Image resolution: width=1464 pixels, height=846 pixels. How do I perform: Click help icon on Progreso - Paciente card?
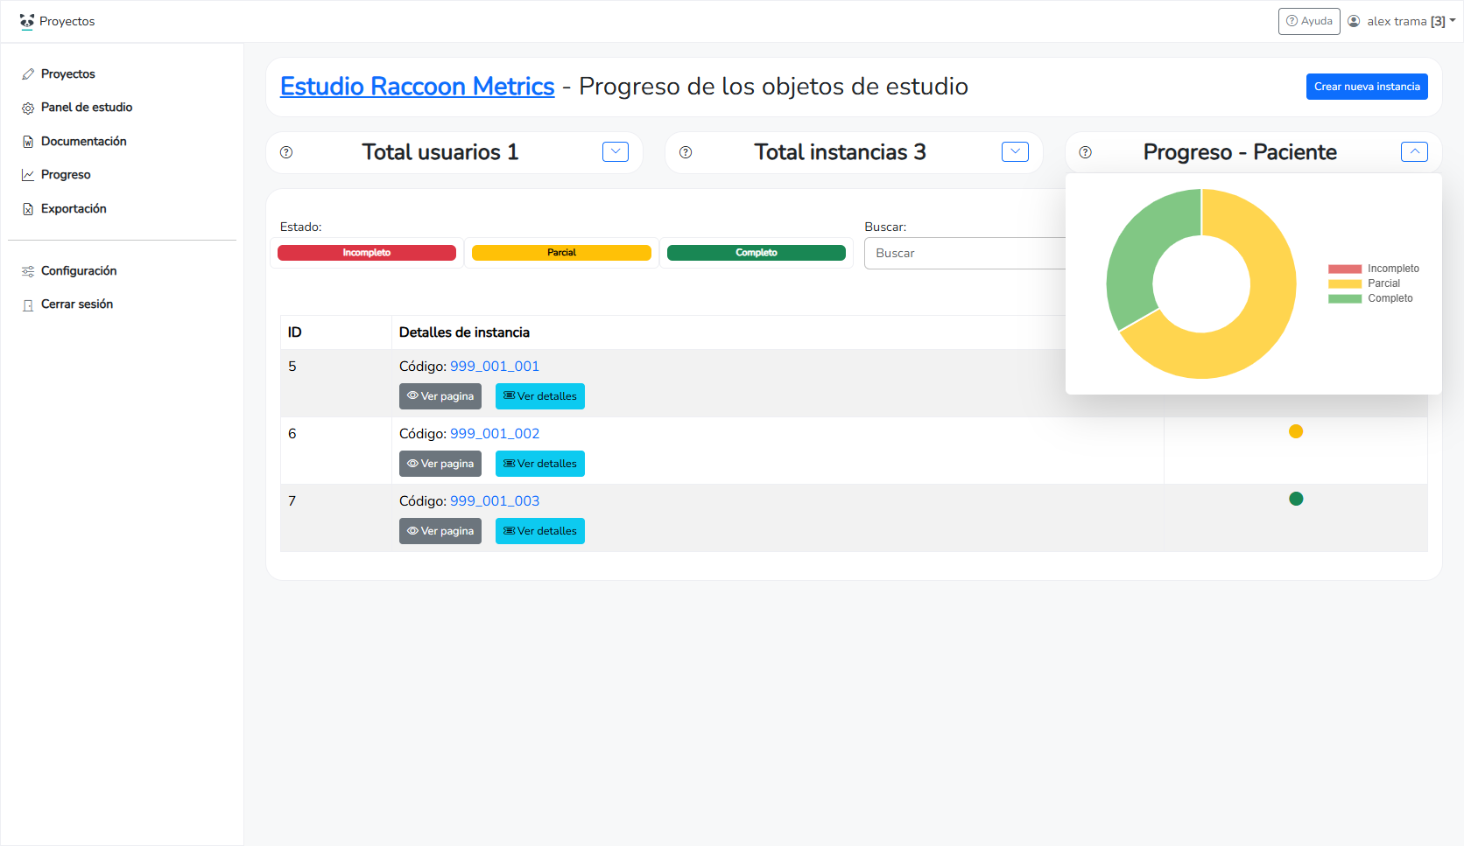tap(1086, 152)
